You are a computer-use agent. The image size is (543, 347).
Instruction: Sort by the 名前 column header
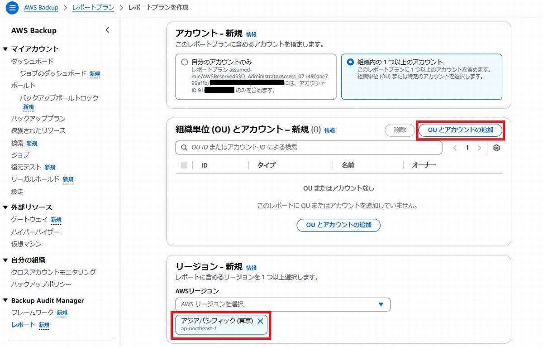(x=348, y=165)
